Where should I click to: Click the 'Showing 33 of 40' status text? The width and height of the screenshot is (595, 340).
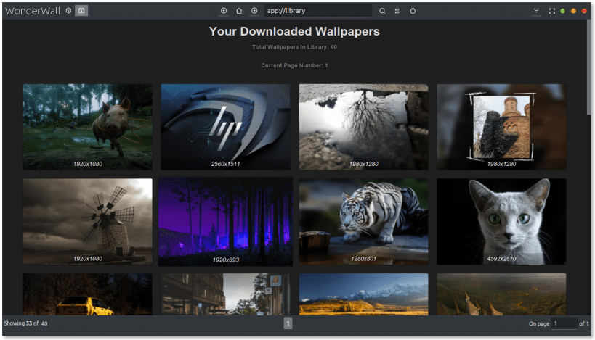(26, 323)
